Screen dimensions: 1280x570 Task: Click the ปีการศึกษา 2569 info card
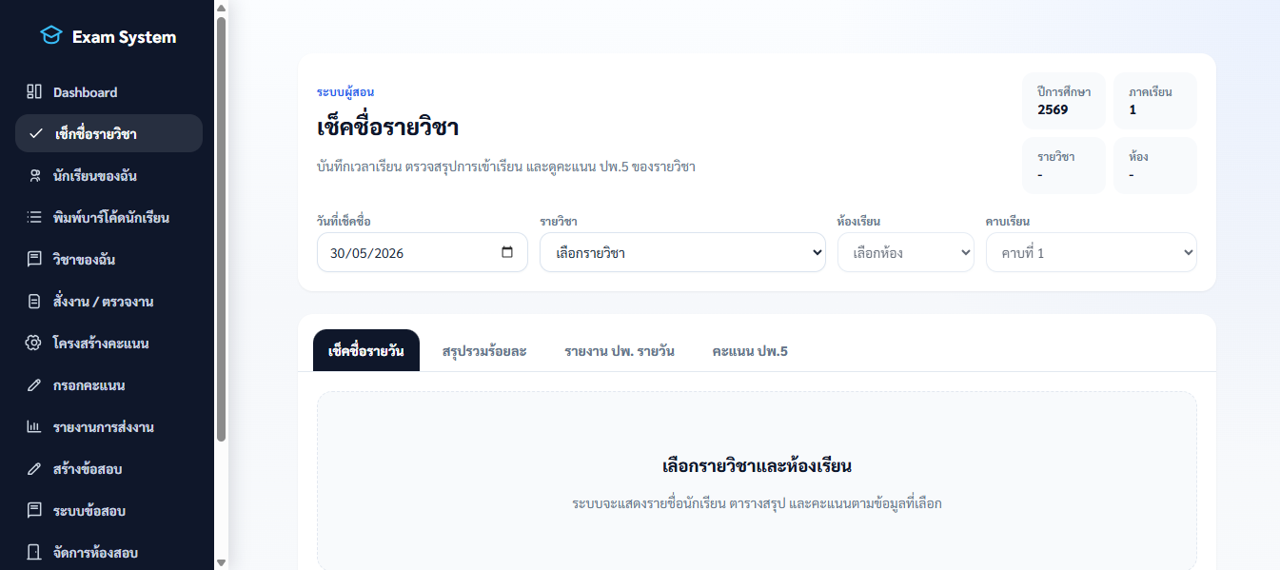1064,101
